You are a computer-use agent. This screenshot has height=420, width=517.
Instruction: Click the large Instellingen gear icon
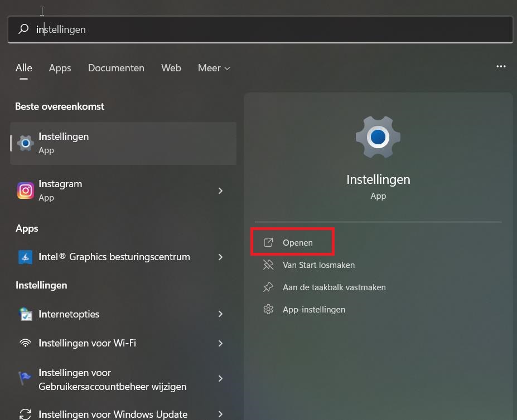click(378, 137)
